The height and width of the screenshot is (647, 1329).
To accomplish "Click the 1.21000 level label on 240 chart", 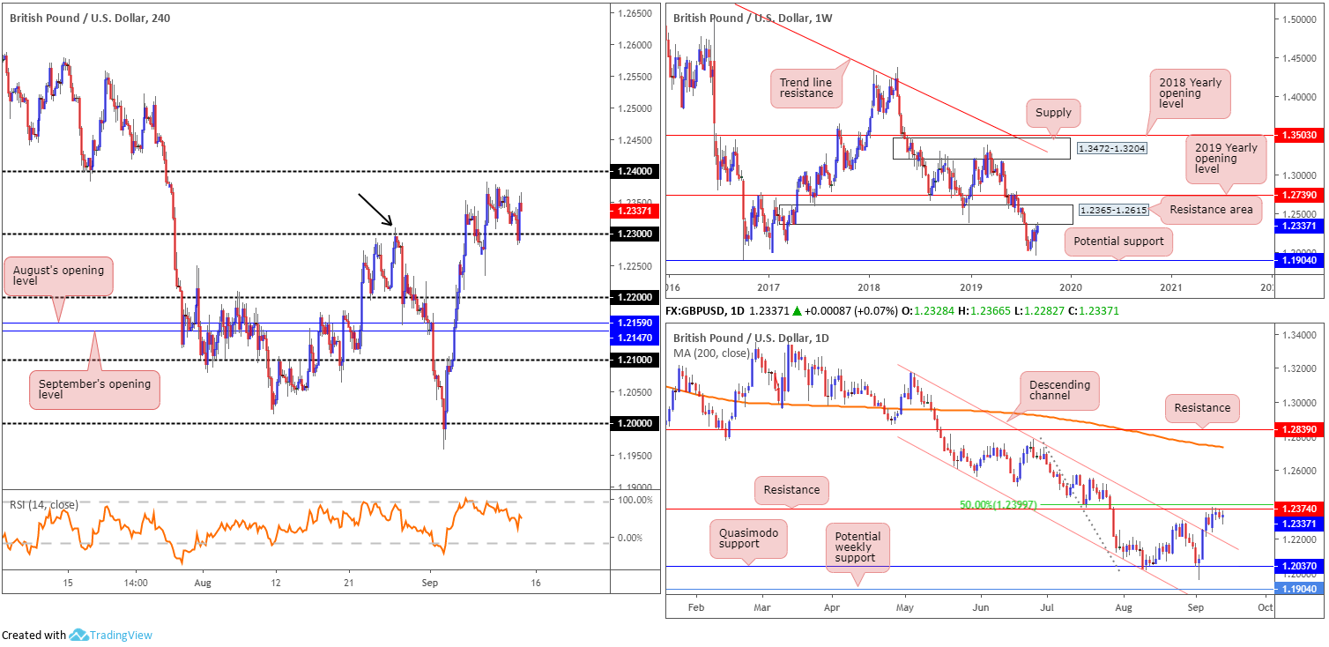I will 636,361.
